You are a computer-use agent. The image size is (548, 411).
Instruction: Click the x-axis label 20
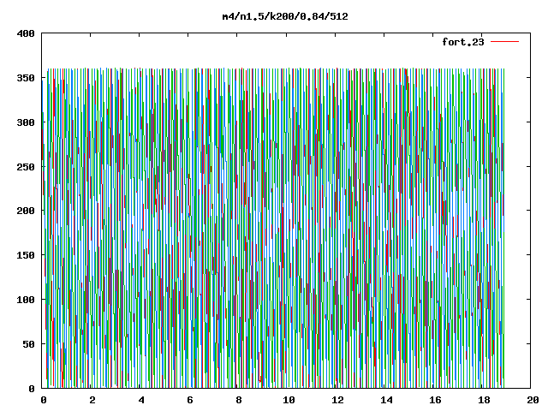(533, 400)
